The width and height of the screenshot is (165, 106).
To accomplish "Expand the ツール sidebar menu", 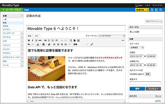I will coord(22,65).
